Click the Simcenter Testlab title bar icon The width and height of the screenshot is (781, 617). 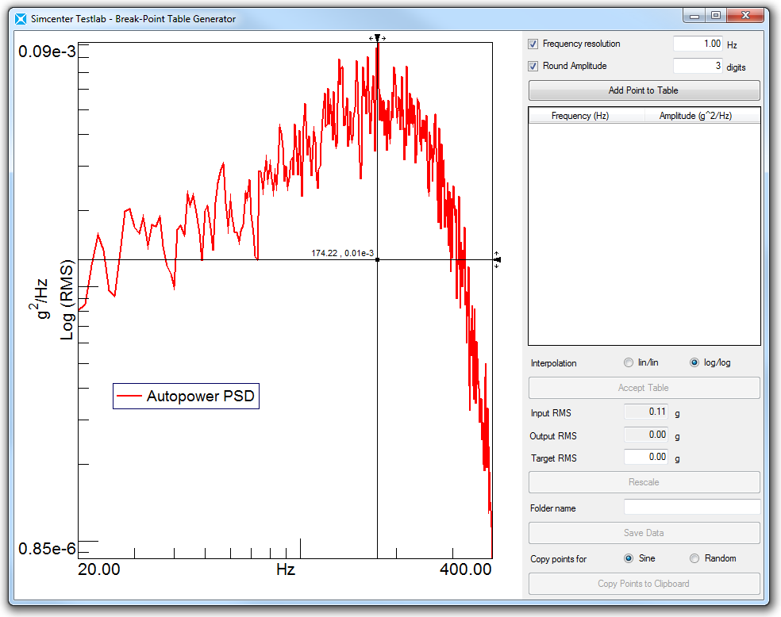(21, 18)
